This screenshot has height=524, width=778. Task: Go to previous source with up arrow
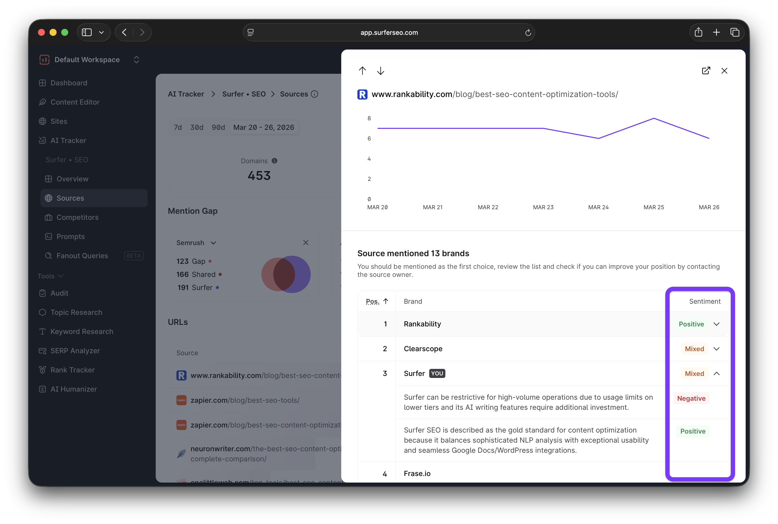pos(362,70)
